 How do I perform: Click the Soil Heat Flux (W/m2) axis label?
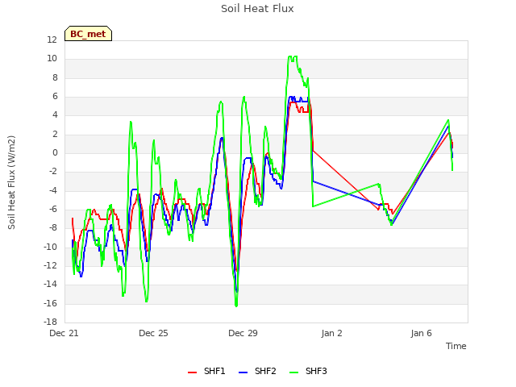coord(11,182)
